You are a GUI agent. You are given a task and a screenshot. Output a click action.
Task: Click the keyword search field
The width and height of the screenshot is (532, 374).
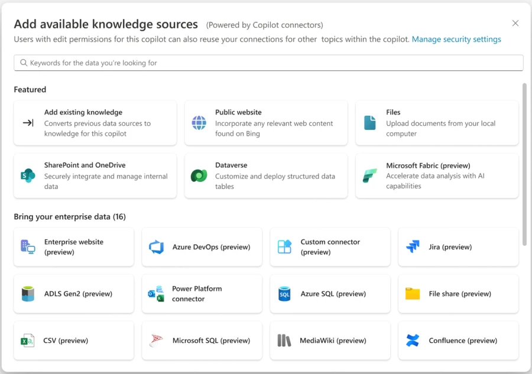269,63
